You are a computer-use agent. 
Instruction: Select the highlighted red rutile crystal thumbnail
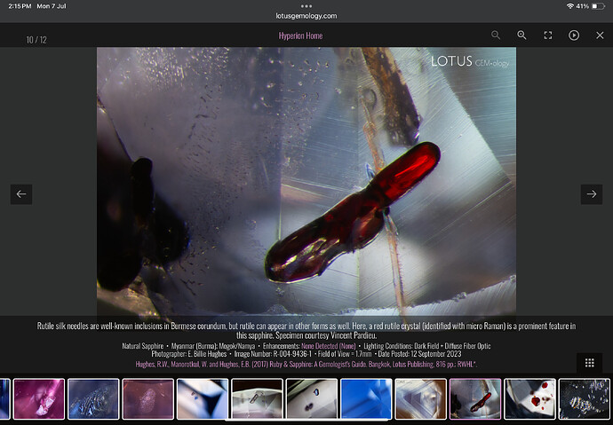pyautogui.click(x=475, y=399)
